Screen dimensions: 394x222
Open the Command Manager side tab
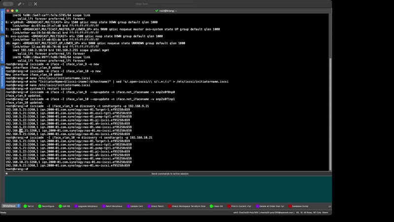click(2, 49)
